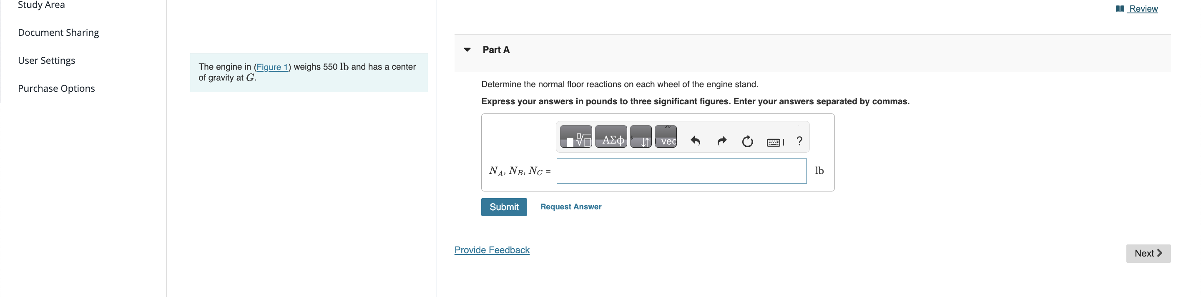
Task: Click the Next button
Action: point(1148,253)
